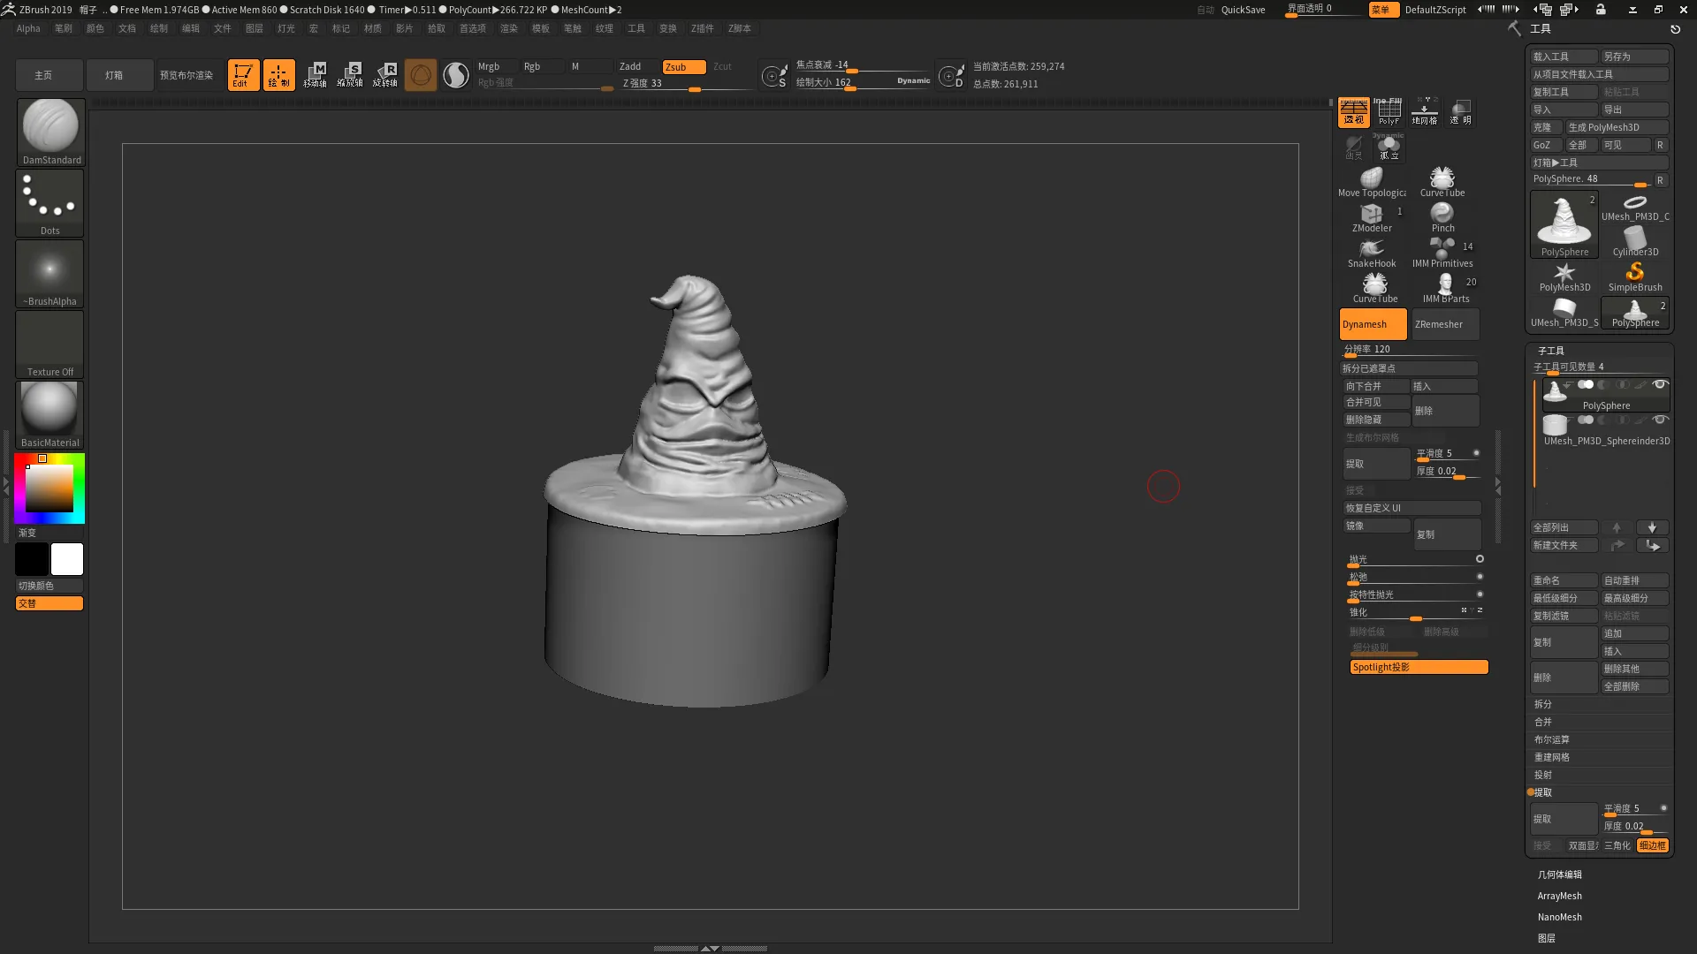1697x954 pixels.
Task: Toggle the Dynamesh button
Action: (1373, 324)
